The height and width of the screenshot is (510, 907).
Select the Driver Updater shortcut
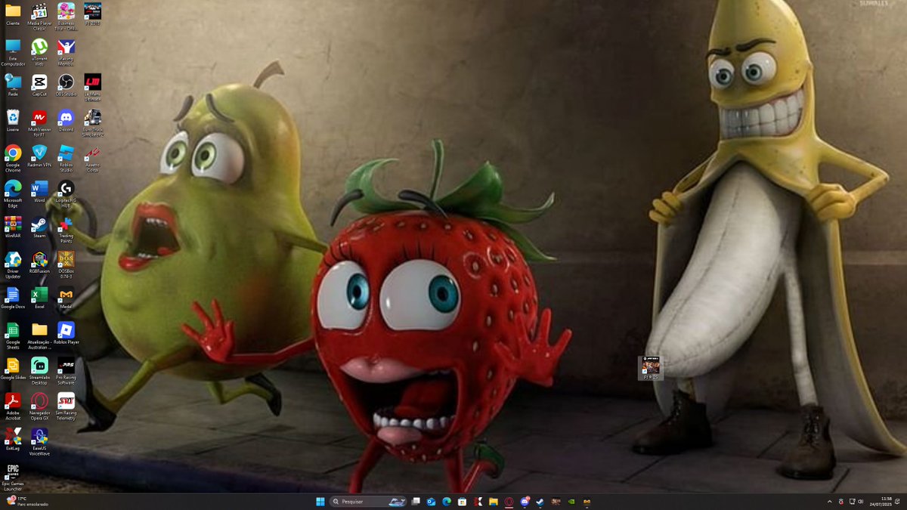click(x=13, y=265)
